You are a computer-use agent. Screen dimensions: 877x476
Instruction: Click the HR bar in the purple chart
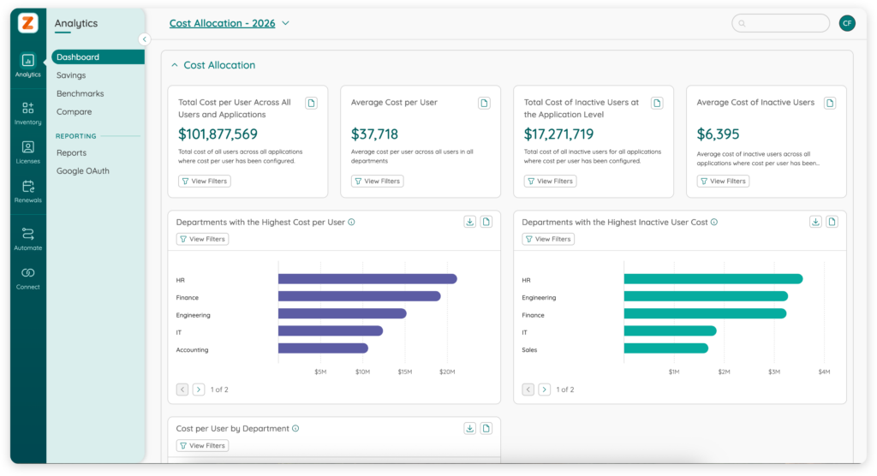(x=367, y=279)
